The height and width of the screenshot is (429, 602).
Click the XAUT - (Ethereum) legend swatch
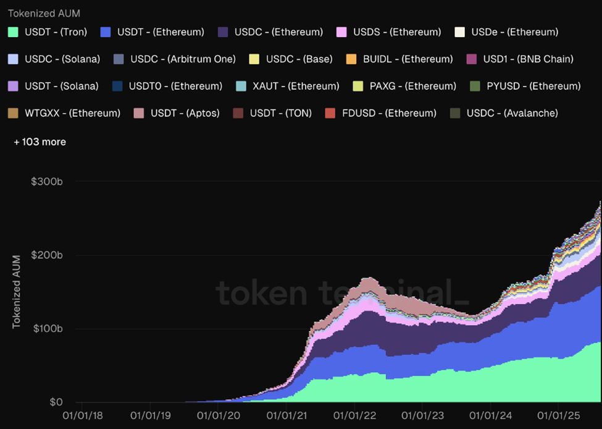(241, 86)
